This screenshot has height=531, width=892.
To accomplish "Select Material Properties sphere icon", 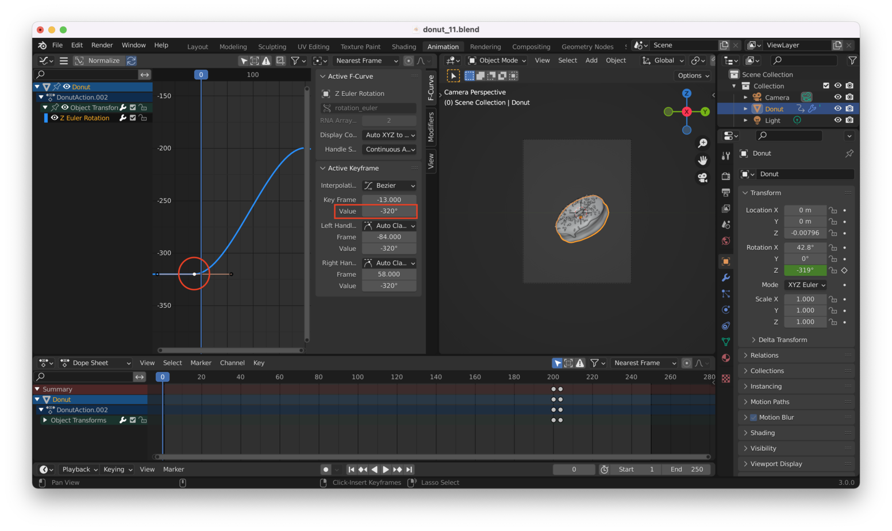I will (726, 357).
